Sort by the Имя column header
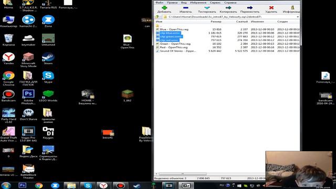Image resolution: width=336 pixels, height=189 pixels. [x=159, y=22]
